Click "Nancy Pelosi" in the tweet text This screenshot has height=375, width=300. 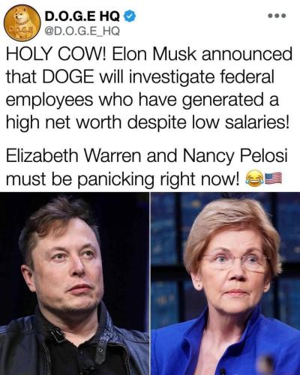[235, 157]
